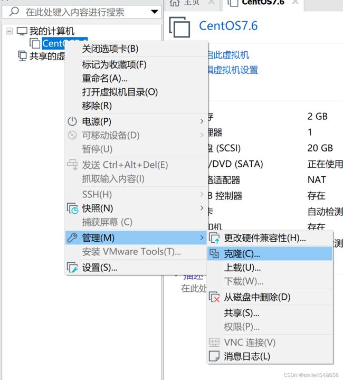This screenshot has height=380, width=343.
Task: Click the clone icon beside 克隆(C)...
Action: pyautogui.click(x=214, y=254)
